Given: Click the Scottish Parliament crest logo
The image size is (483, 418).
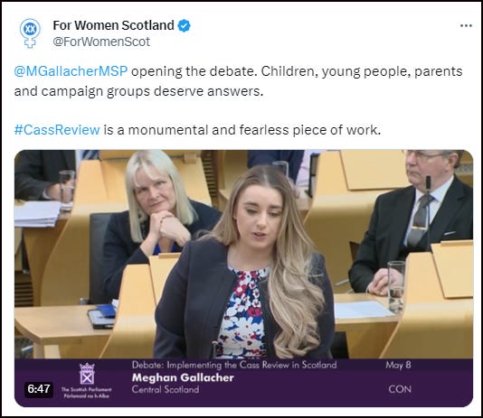Looking at the screenshot, I should point(87,374).
